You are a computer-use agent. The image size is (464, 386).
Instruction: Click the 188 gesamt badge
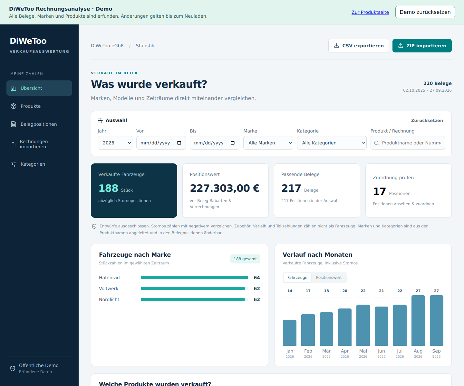[x=245, y=259]
